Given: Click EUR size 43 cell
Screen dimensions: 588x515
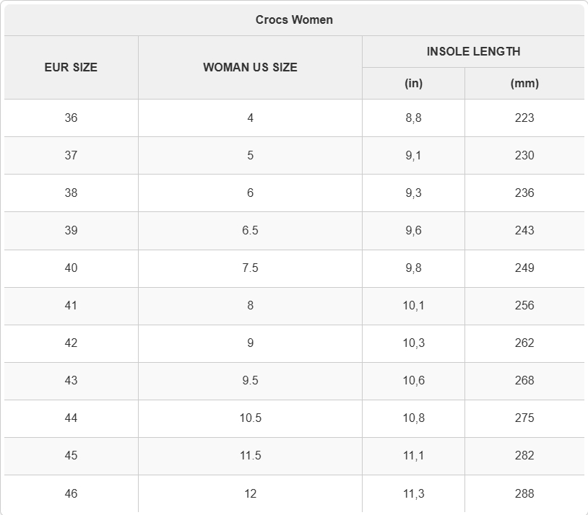Looking at the screenshot, I should click(71, 381).
